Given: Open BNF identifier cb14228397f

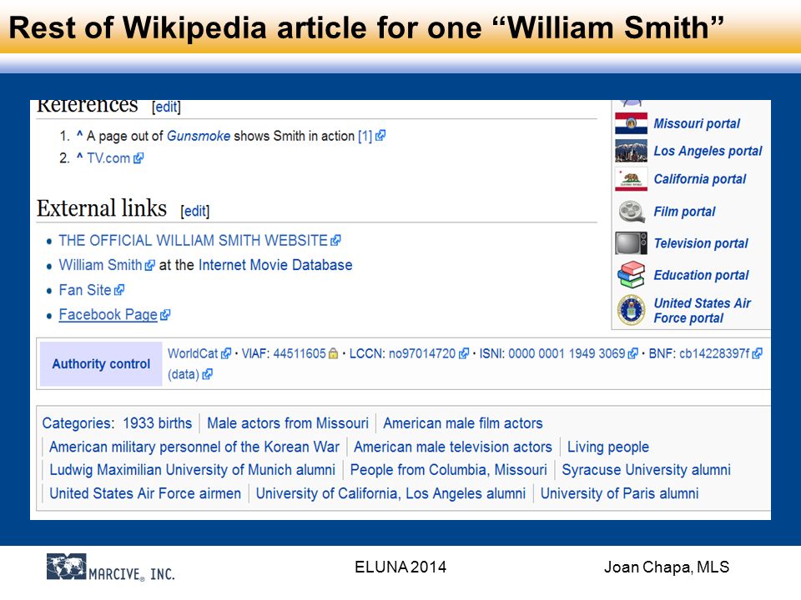Looking at the screenshot, I should pos(714,353).
